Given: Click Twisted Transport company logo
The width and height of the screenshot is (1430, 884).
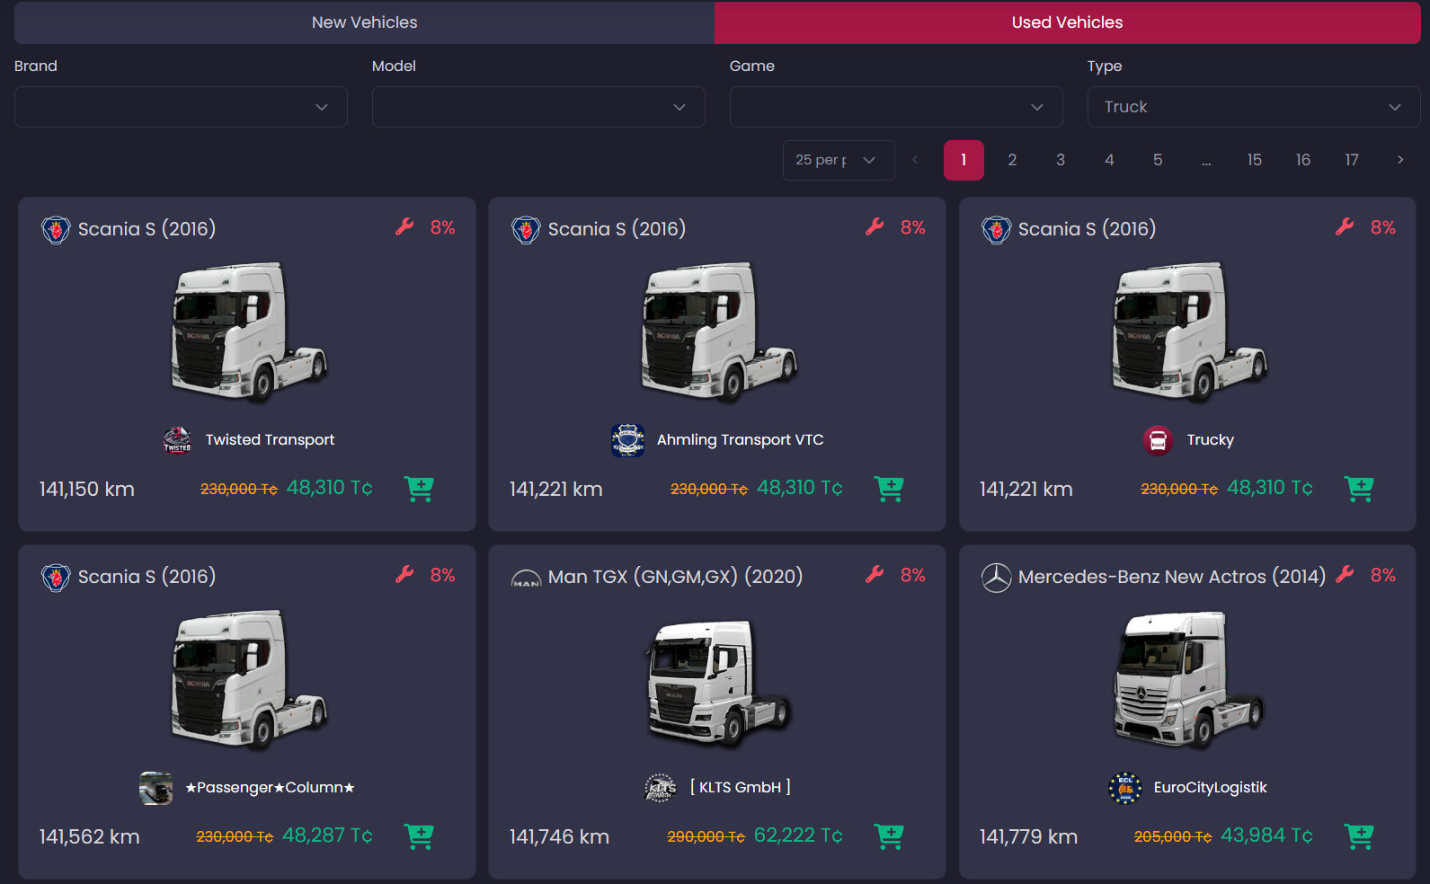Looking at the screenshot, I should [177, 440].
